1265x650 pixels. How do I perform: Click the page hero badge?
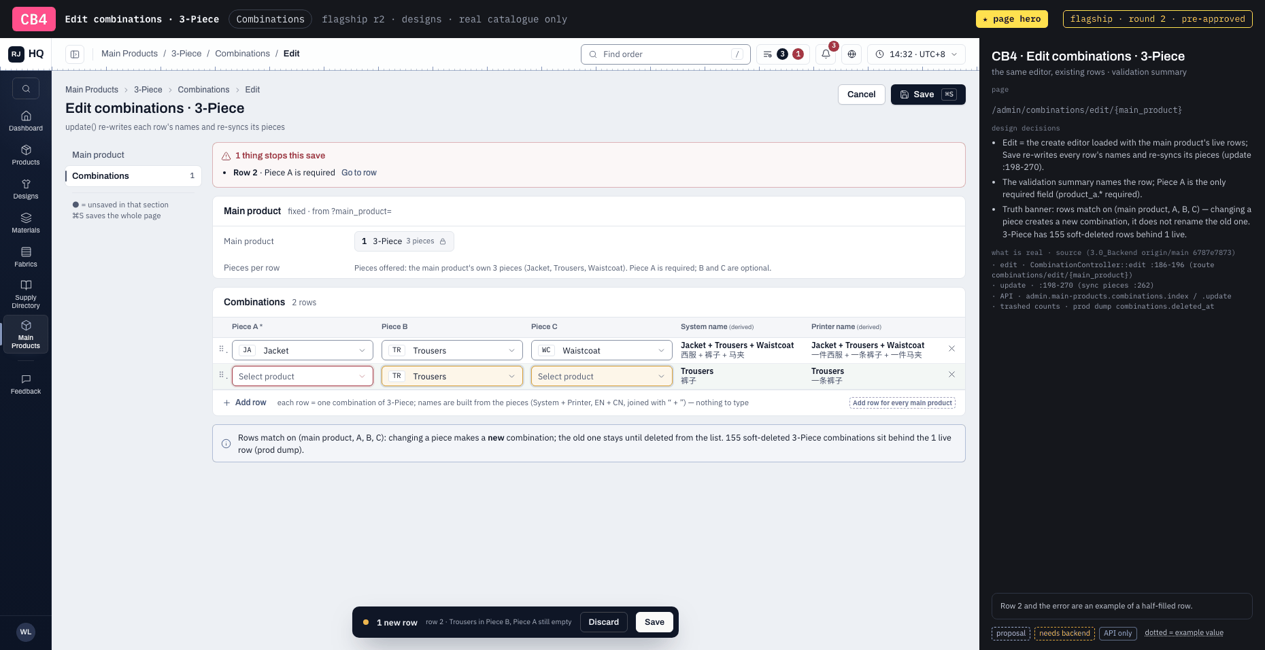coord(1012,19)
